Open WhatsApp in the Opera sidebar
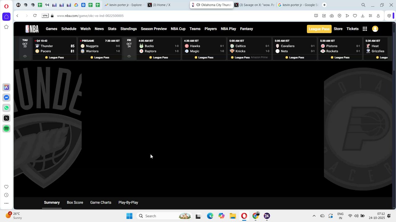 pos(6,108)
